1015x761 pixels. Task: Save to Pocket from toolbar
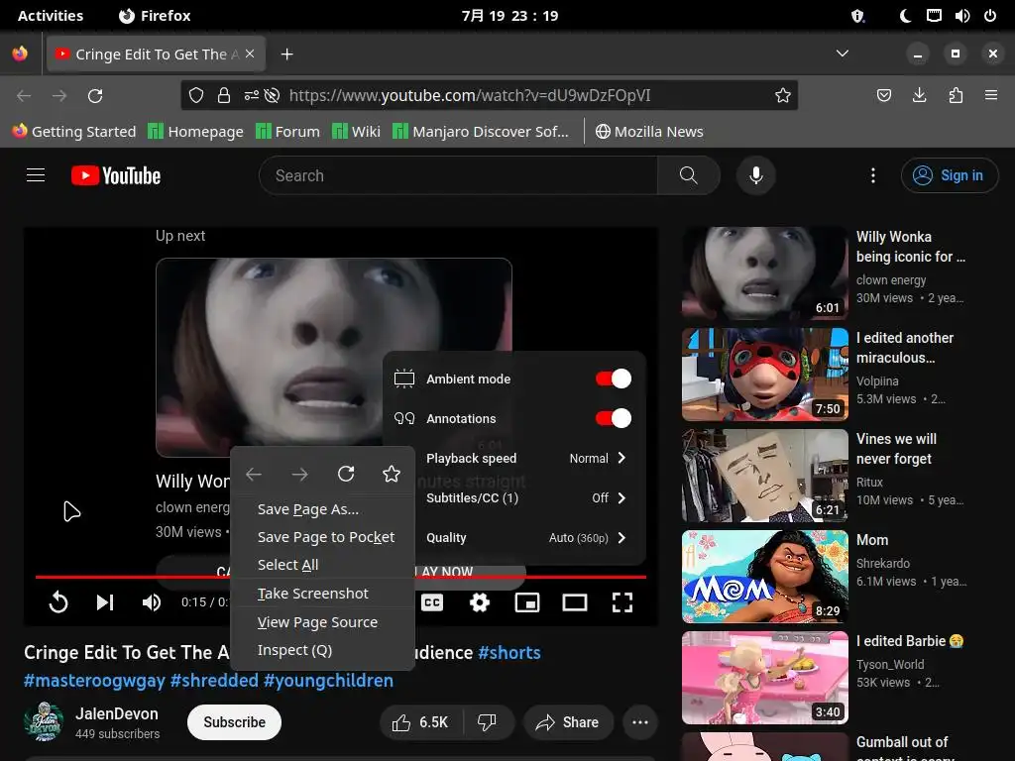point(883,96)
